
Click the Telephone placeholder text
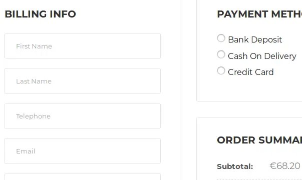tap(33, 116)
